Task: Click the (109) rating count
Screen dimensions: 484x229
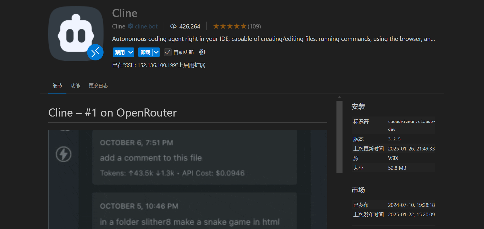Action: 254,26
